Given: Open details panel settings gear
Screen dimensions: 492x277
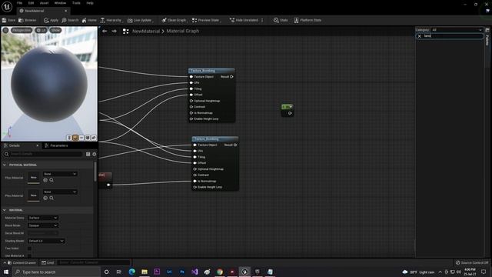Looking at the screenshot, I should [95, 154].
